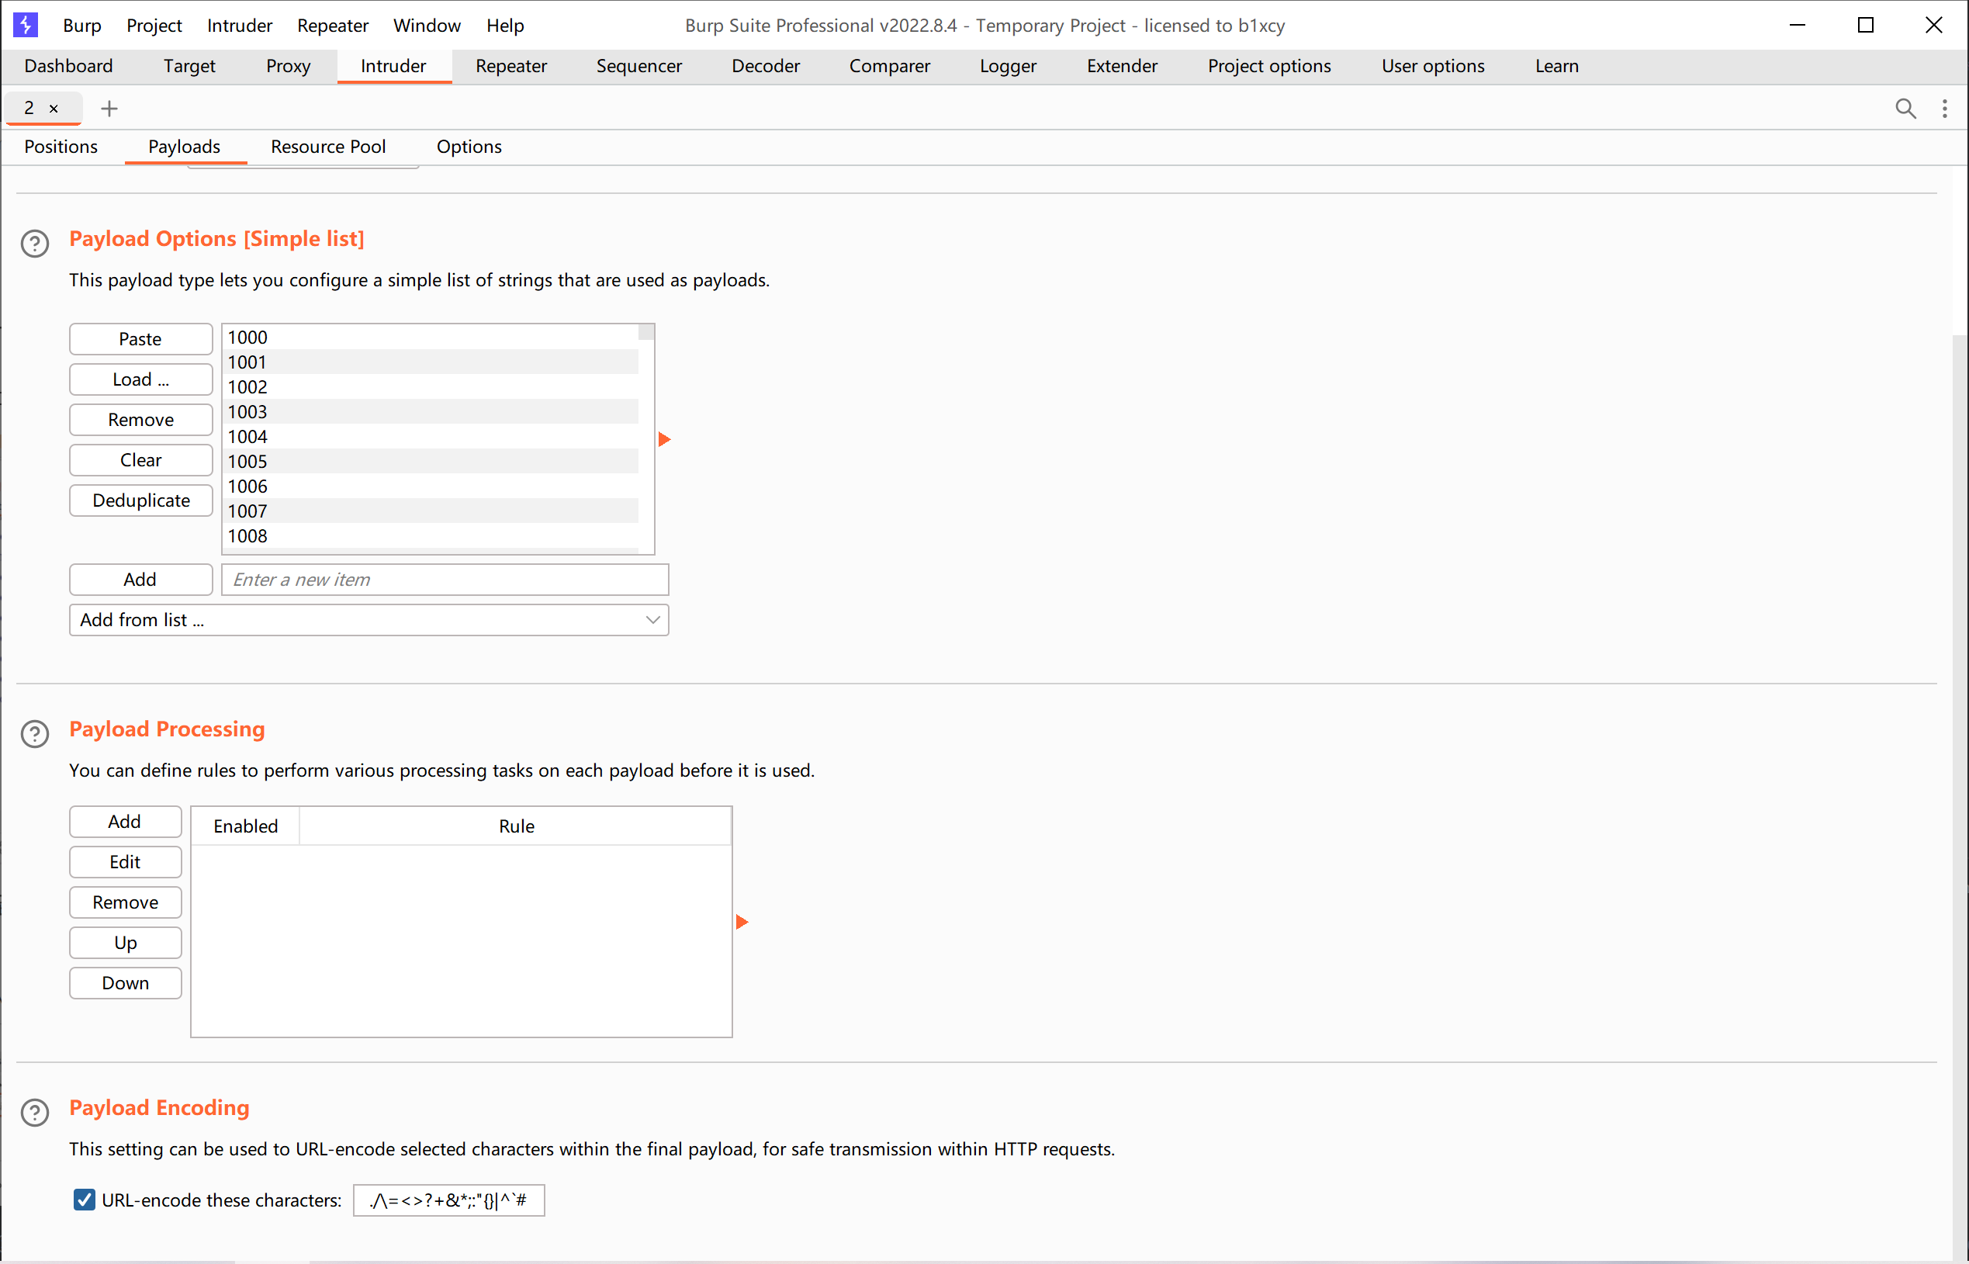Screen dimensions: 1969x1264
Task: Click Edit in Payload Processing
Action: pos(126,862)
